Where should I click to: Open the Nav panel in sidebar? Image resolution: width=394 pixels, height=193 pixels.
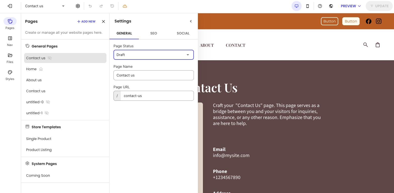[10, 41]
